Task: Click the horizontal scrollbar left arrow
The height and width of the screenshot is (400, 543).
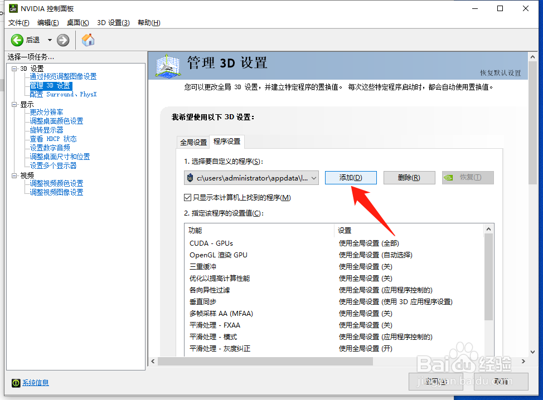Action: click(153, 361)
